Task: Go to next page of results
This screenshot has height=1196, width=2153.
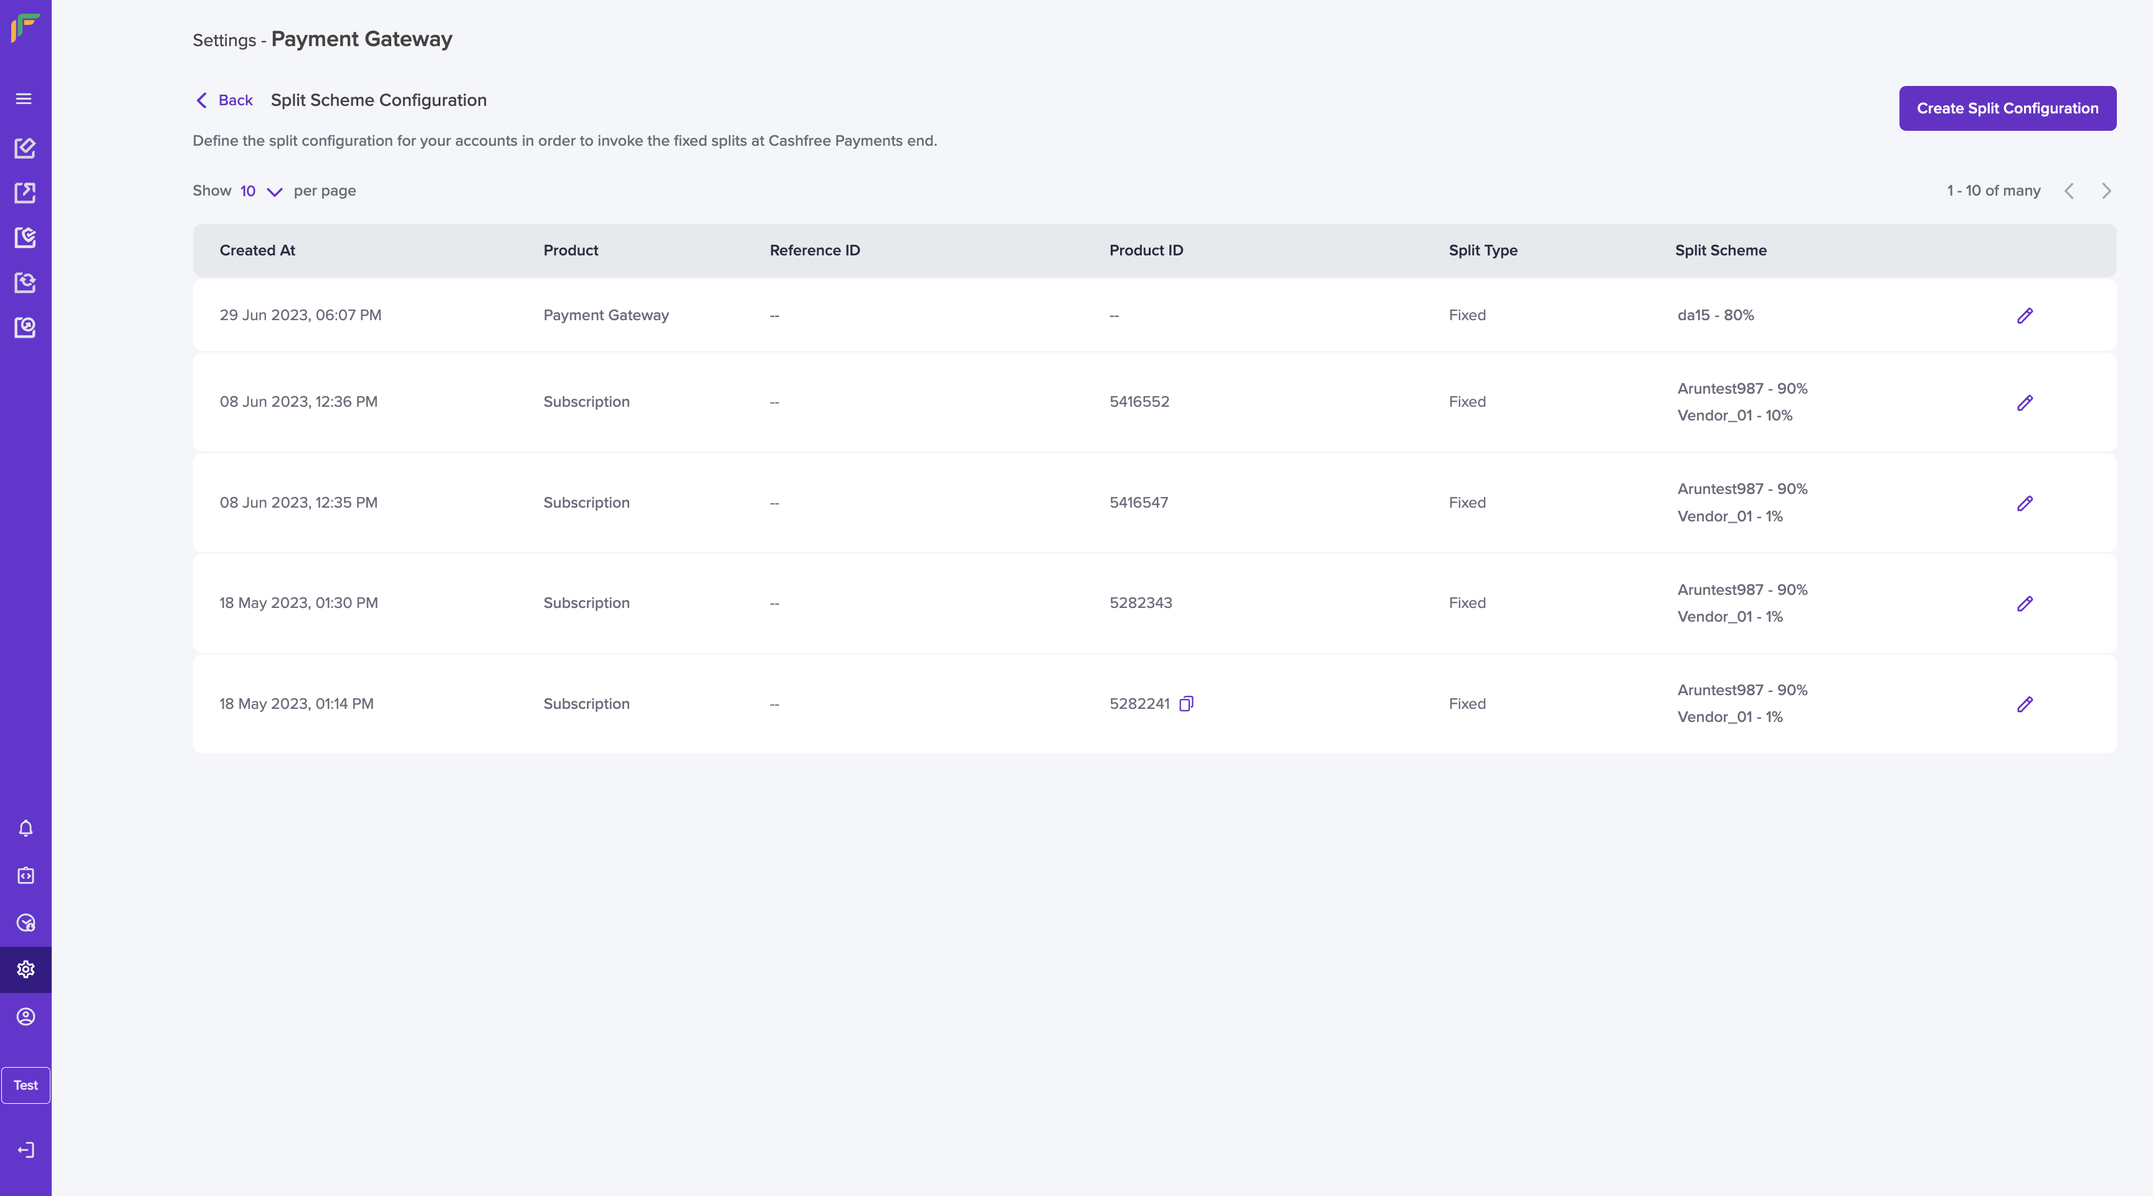Action: coord(2106,191)
